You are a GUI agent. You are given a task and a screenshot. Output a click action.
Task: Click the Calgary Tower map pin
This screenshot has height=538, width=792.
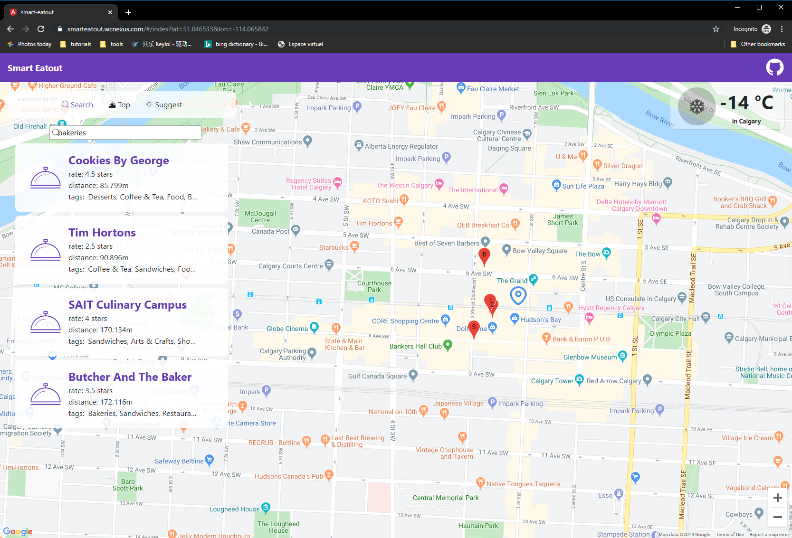579,379
